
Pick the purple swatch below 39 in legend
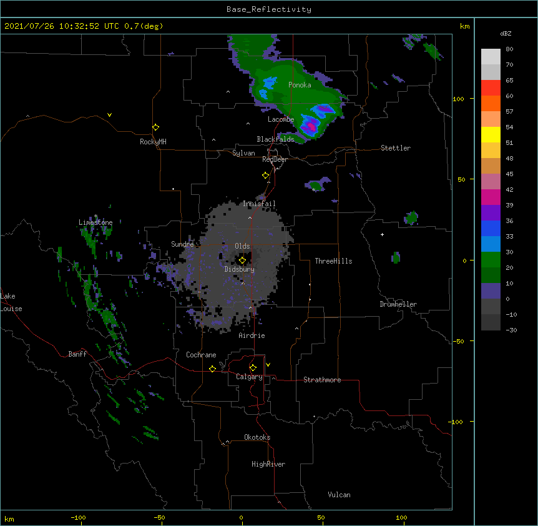point(491,212)
